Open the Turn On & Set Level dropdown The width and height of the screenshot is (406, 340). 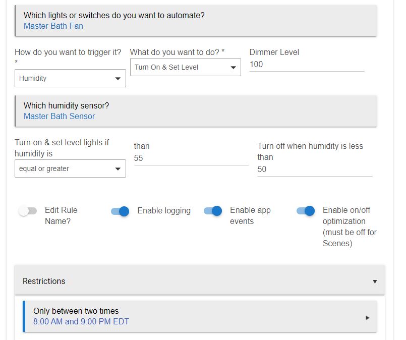point(186,67)
